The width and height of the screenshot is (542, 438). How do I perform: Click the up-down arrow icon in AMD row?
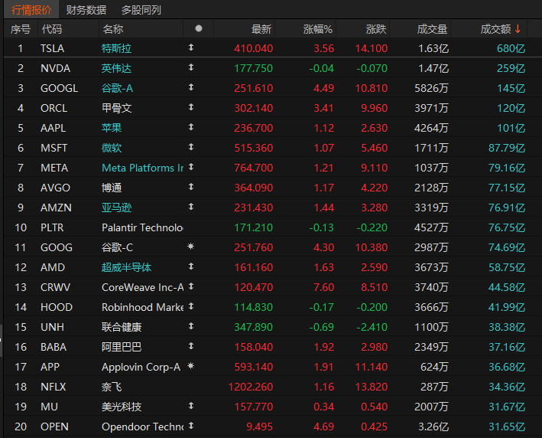click(x=191, y=266)
